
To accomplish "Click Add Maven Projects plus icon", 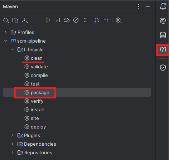I will pyautogui.click(x=36, y=20).
